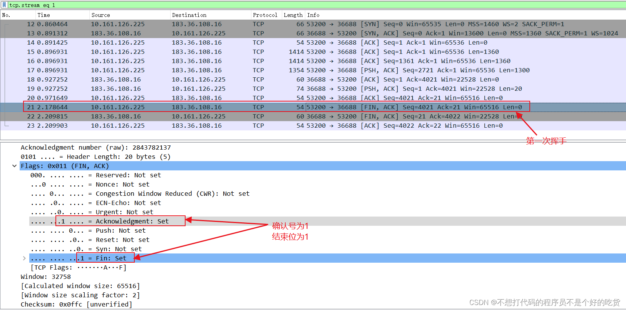The height and width of the screenshot is (310, 626).
Task: Sort packets by the No. column header
Action: tap(18, 15)
